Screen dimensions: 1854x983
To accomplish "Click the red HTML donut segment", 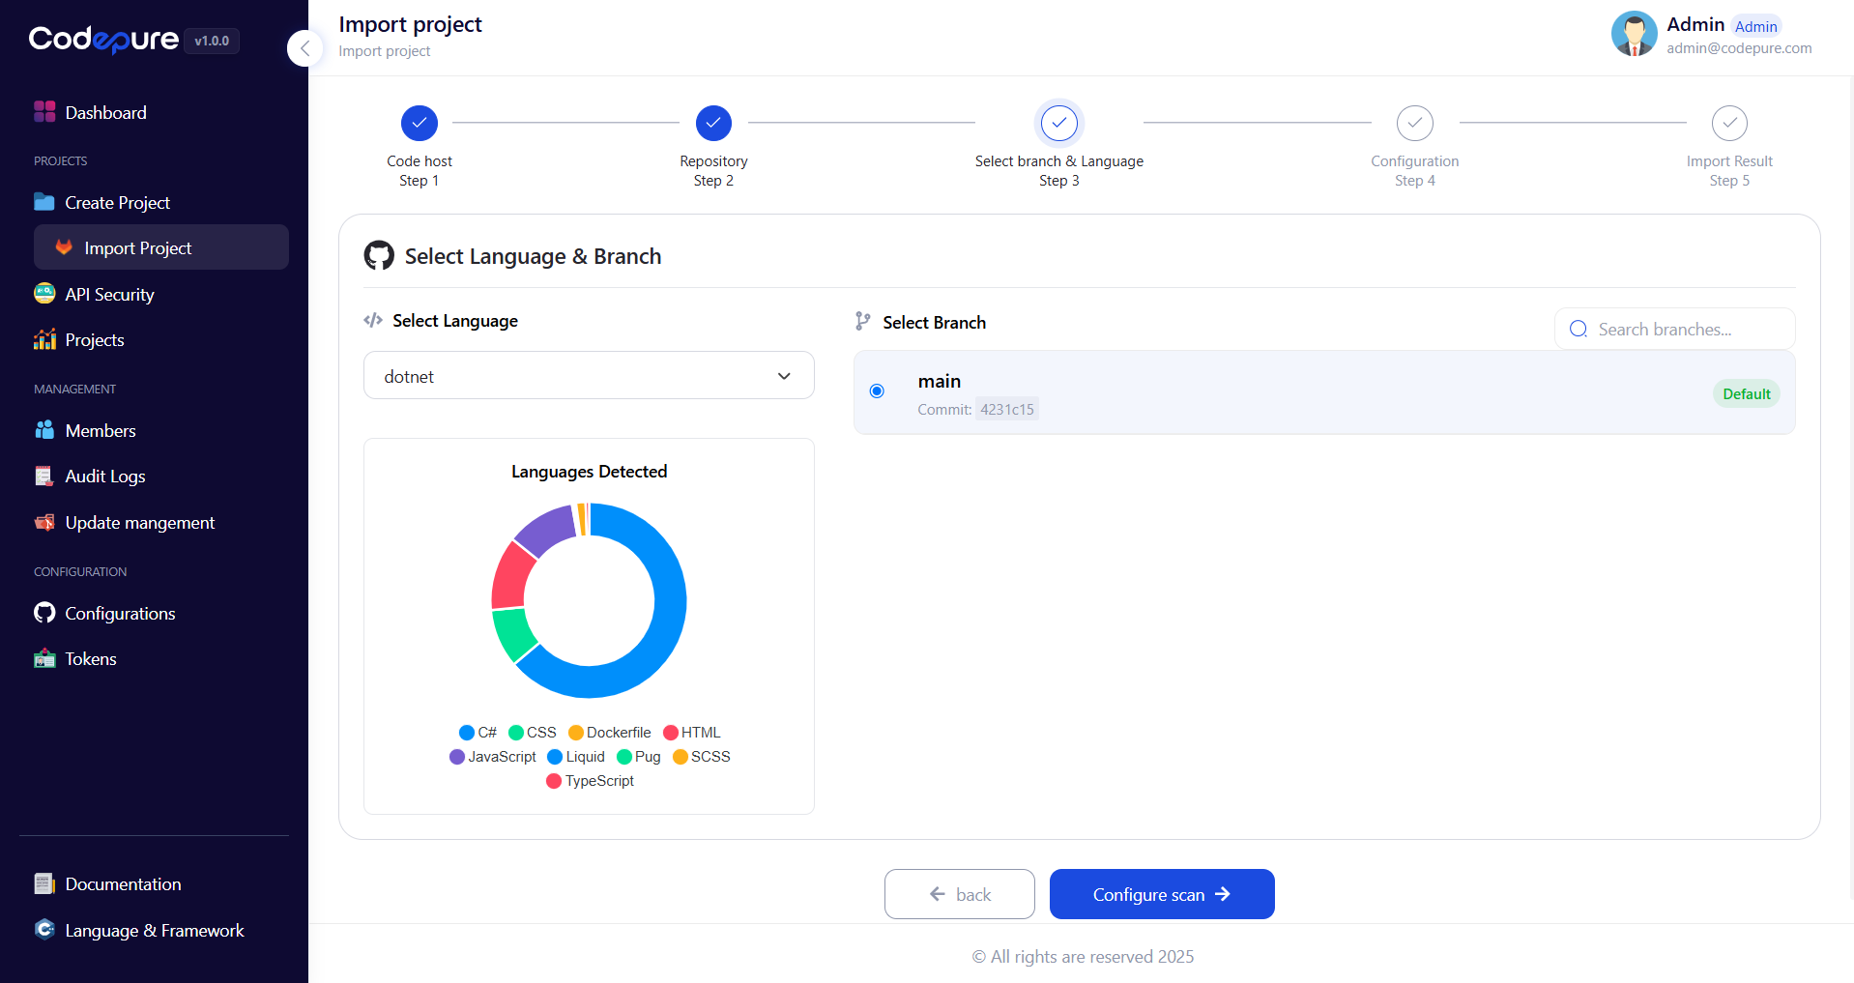I will pos(510,576).
